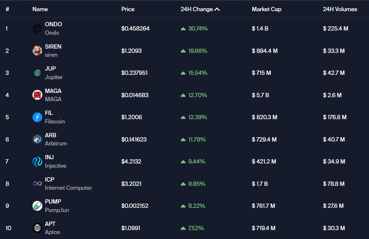369x239 pixels.
Task: Select the volume $ 78.8 M
Action: (334, 184)
